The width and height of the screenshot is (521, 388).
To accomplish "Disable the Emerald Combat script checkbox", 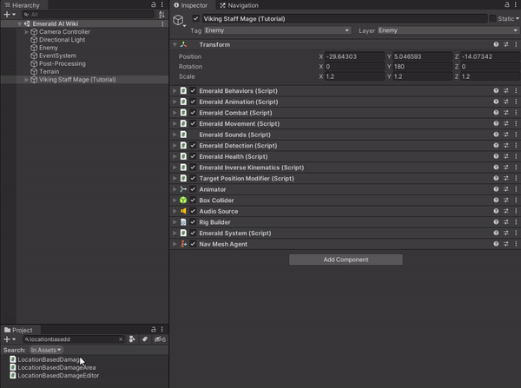I will (193, 113).
